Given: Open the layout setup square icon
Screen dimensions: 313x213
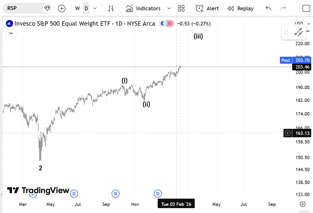Looking at the screenshot, I should point(306,8).
